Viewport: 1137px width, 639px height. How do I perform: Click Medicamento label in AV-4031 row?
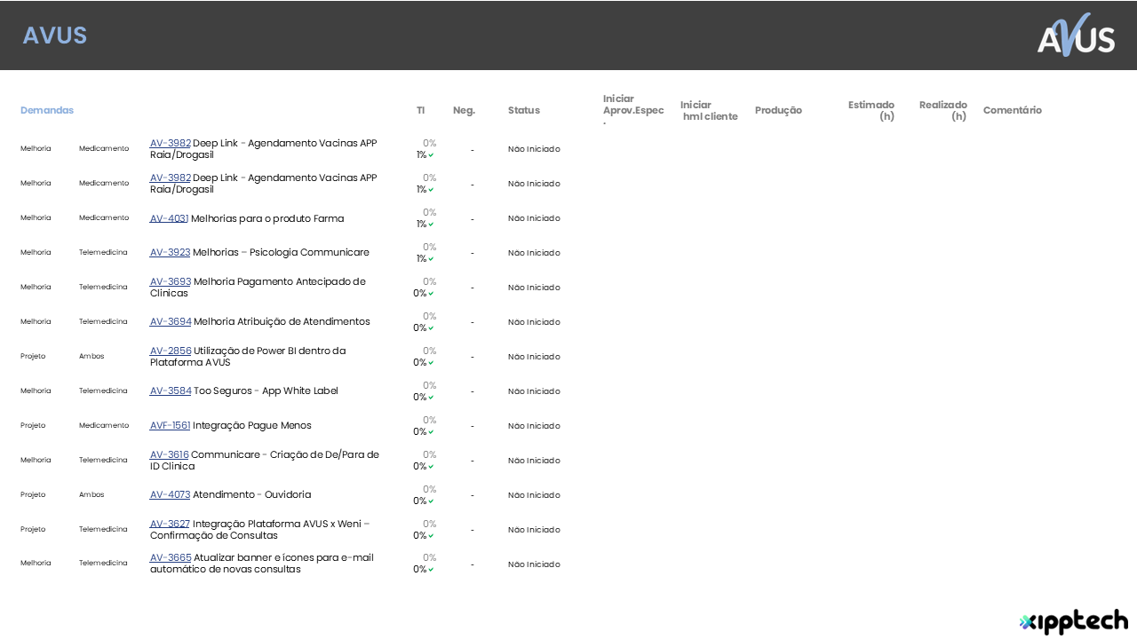coord(104,217)
